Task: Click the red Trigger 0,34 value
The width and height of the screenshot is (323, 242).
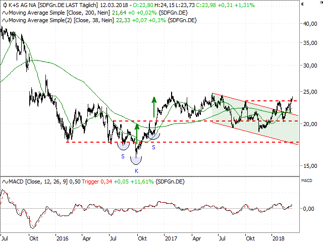Action: (x=97, y=182)
